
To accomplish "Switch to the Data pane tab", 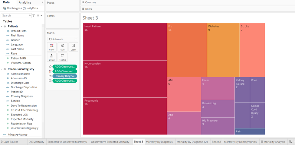I will click(6, 2).
